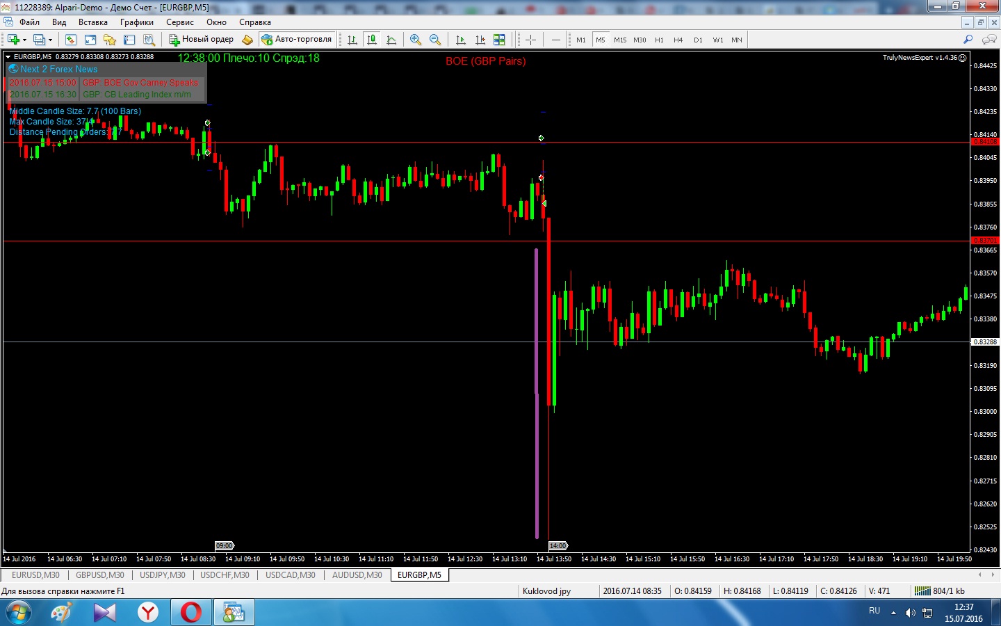Image resolution: width=1001 pixels, height=626 pixels.
Task: Expand the EURGBP,M5 chart title triangle
Action: (x=8, y=57)
